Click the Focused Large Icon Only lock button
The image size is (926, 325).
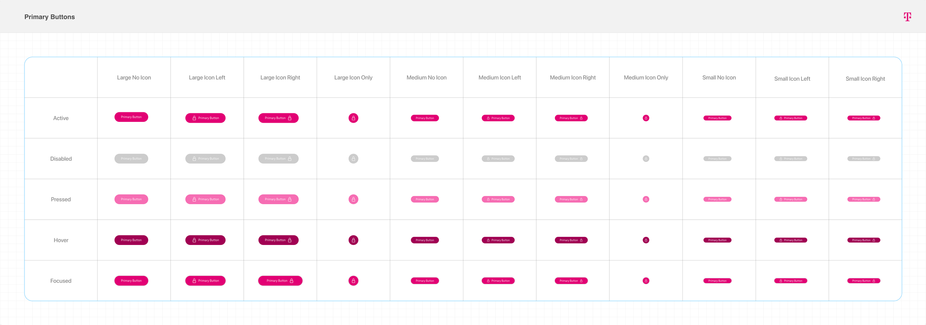(x=353, y=281)
